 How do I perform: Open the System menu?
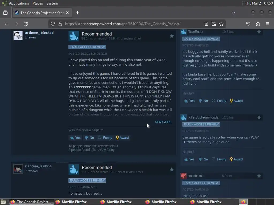tap(52, 3)
